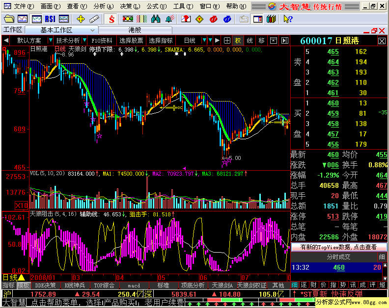This screenshot has height=308, width=389.
Task: Open the first dropdown arrow after 日线
Action: click(204, 40)
